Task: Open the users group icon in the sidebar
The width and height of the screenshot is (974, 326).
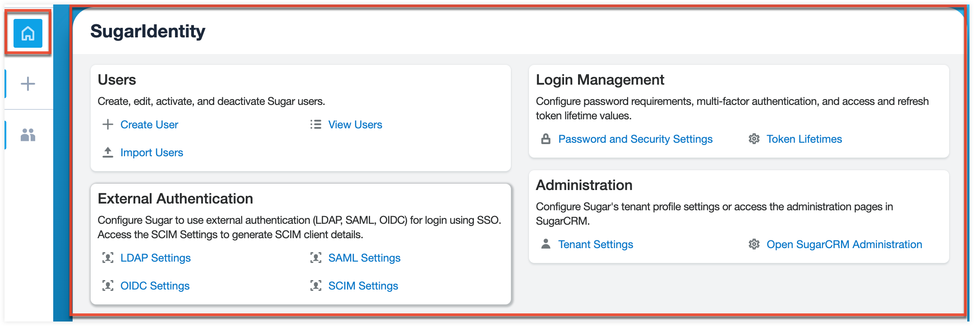Action: click(x=28, y=135)
